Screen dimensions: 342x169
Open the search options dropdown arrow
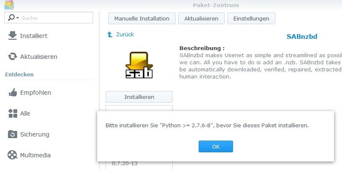pyautogui.click(x=17, y=18)
